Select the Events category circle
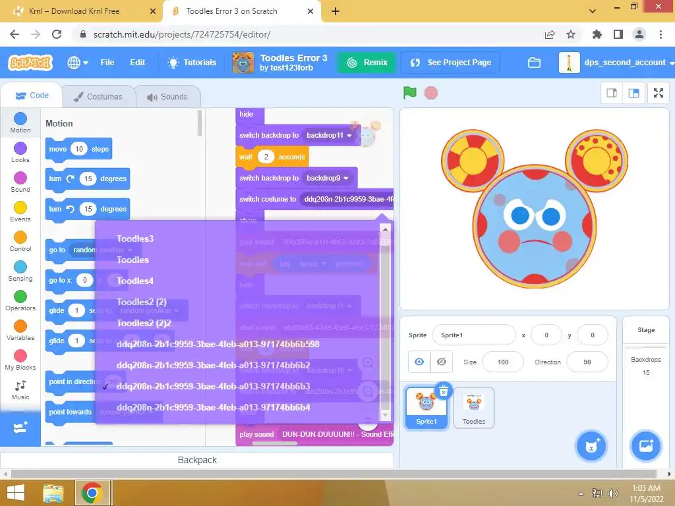675x506 pixels. point(20,208)
